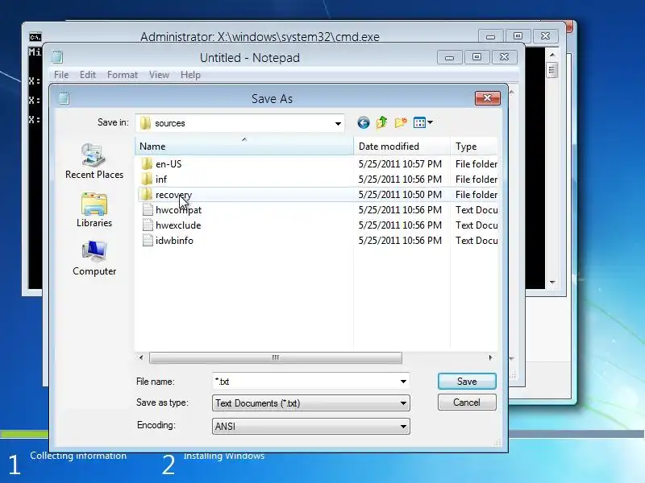Select the recovery folder icon
Viewport: 645px width, 483px height.
click(146, 194)
